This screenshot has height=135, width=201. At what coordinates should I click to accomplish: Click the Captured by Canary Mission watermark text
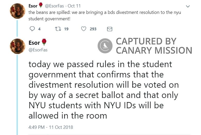(x=154, y=46)
